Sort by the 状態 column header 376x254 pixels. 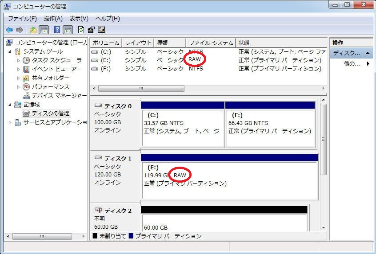tap(281, 43)
